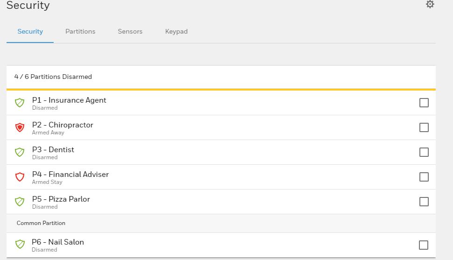Click the green shield icon beside P3 Dentist
453x260 pixels.
point(20,152)
